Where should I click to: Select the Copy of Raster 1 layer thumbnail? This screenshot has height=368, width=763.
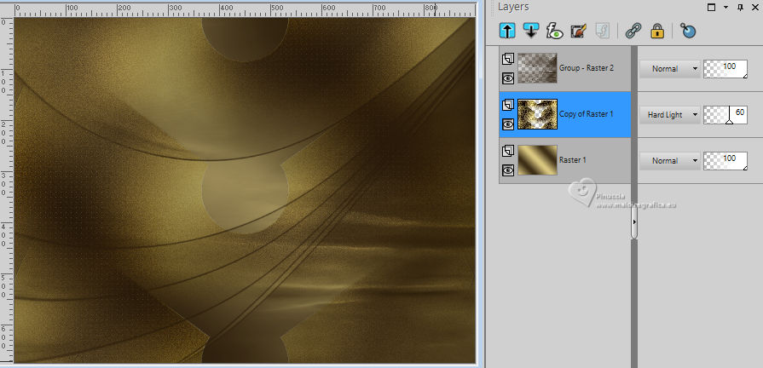(537, 114)
